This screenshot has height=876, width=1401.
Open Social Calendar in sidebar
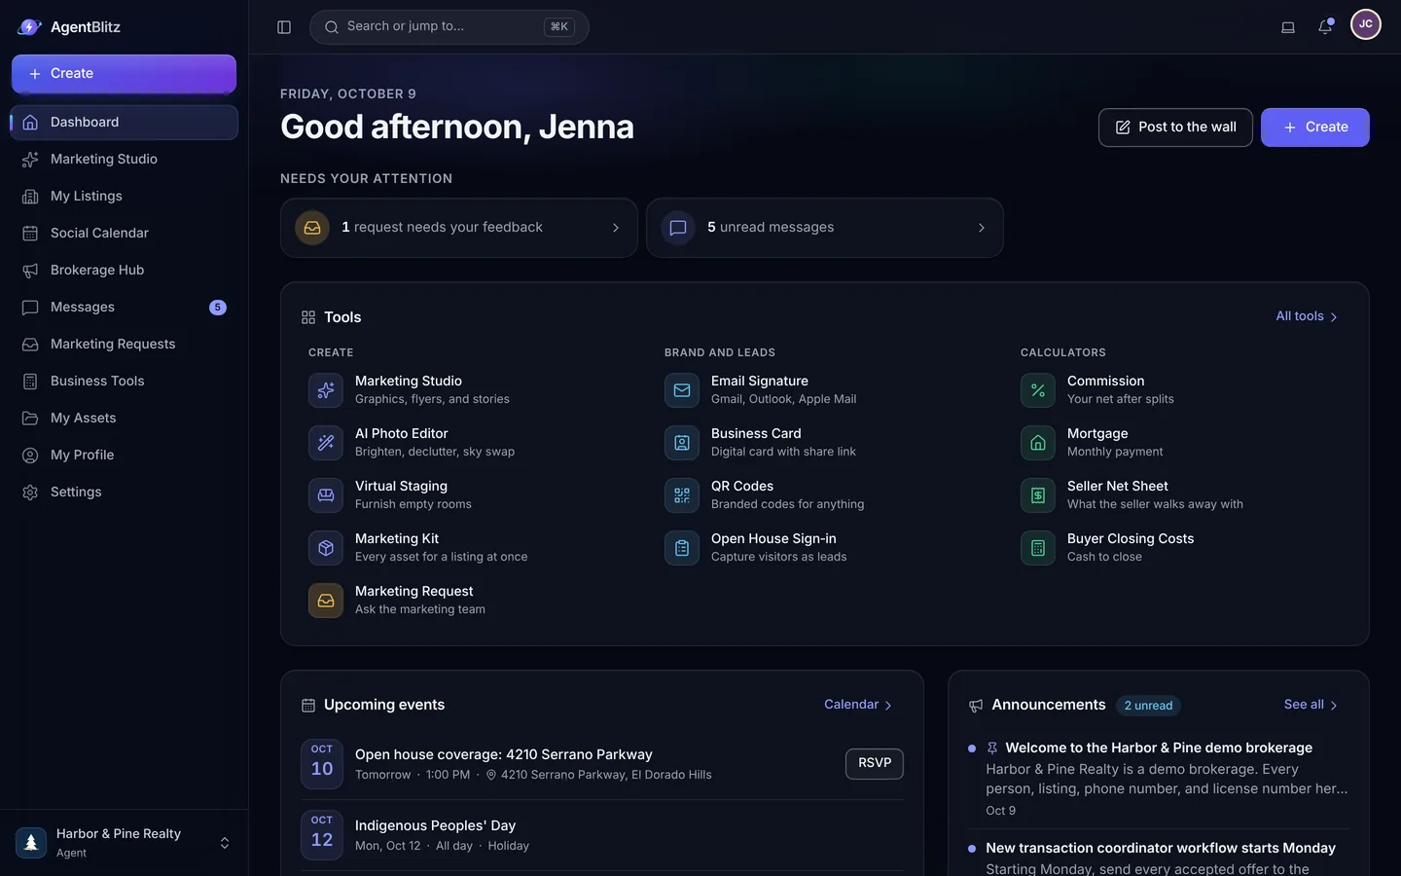pos(124,234)
